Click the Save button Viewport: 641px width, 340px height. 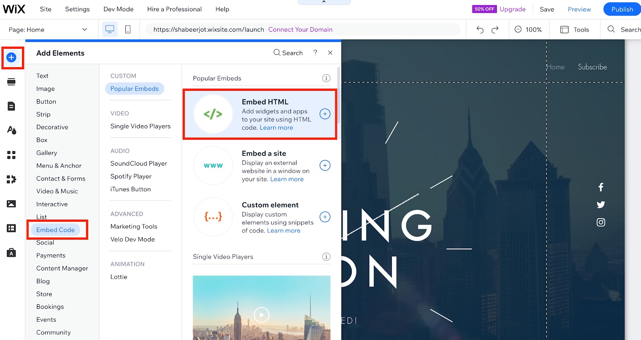pos(547,9)
